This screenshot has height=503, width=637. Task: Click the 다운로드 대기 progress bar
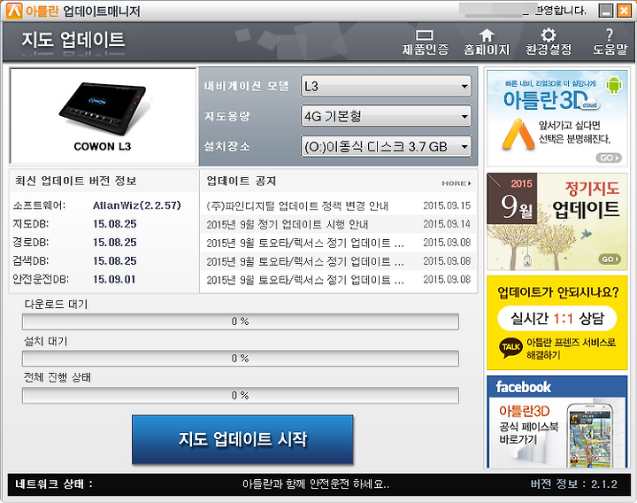point(241,321)
